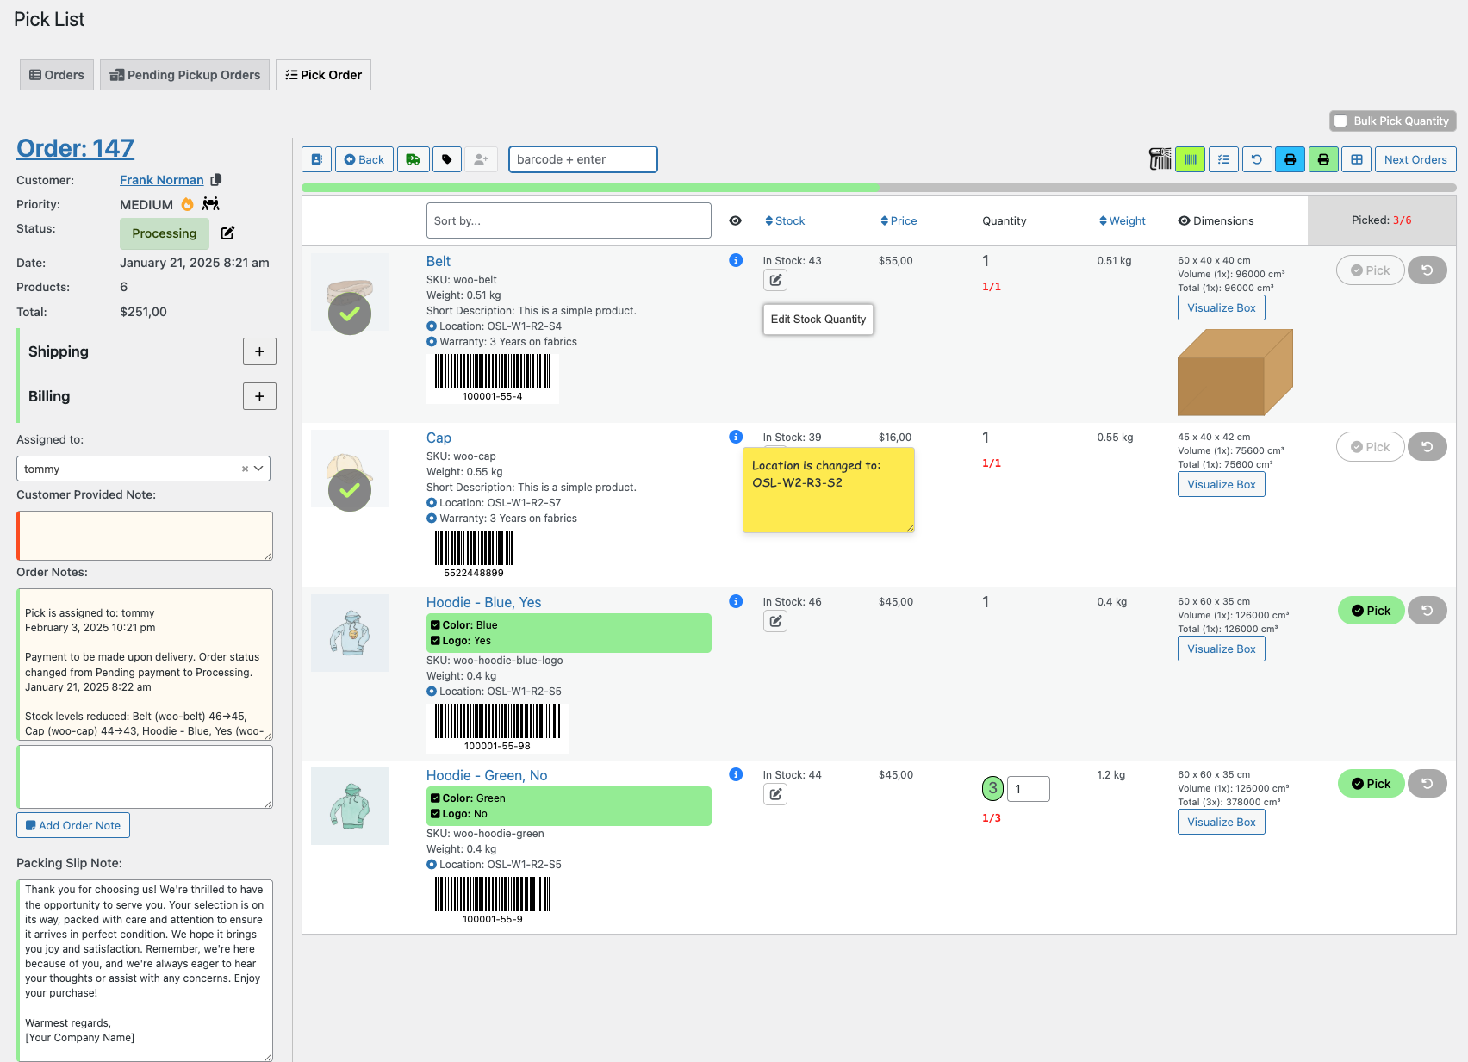Edit the Processing order status

(x=227, y=233)
